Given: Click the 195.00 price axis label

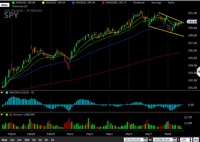Looking at the screenshot, I should pos(192,58).
